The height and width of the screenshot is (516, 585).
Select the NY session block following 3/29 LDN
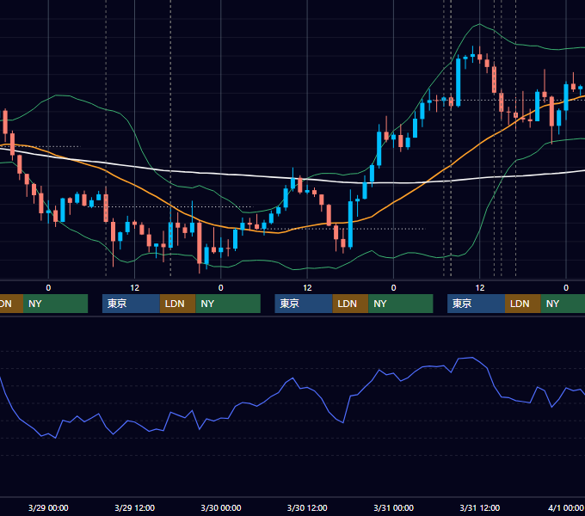pyautogui.click(x=228, y=304)
